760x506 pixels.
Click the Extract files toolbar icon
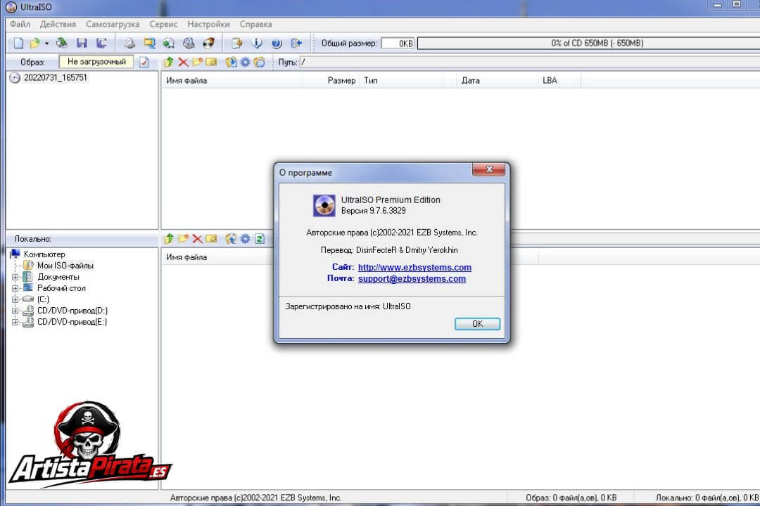236,43
